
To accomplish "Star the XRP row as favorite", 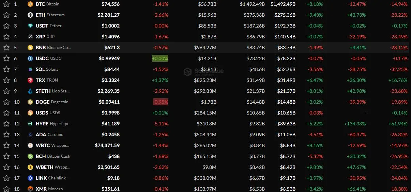I will pyautogui.click(x=6, y=37).
